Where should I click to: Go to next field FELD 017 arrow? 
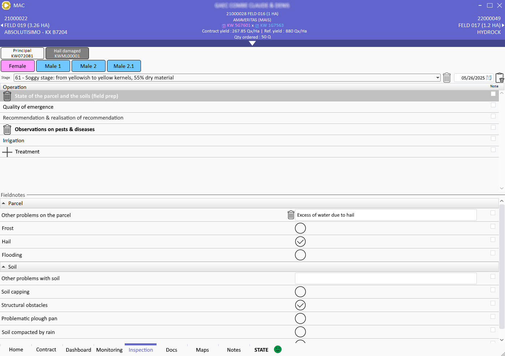(x=503, y=25)
